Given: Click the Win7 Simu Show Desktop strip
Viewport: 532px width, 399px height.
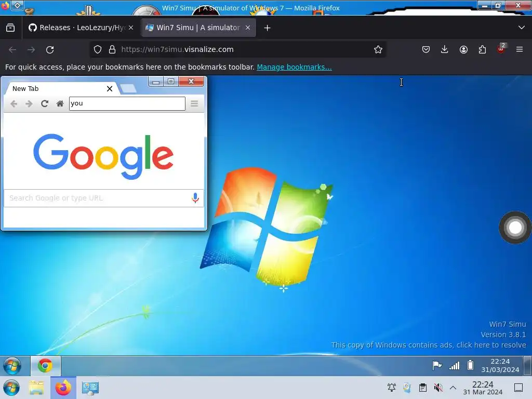Looking at the screenshot, I should [x=527, y=366].
